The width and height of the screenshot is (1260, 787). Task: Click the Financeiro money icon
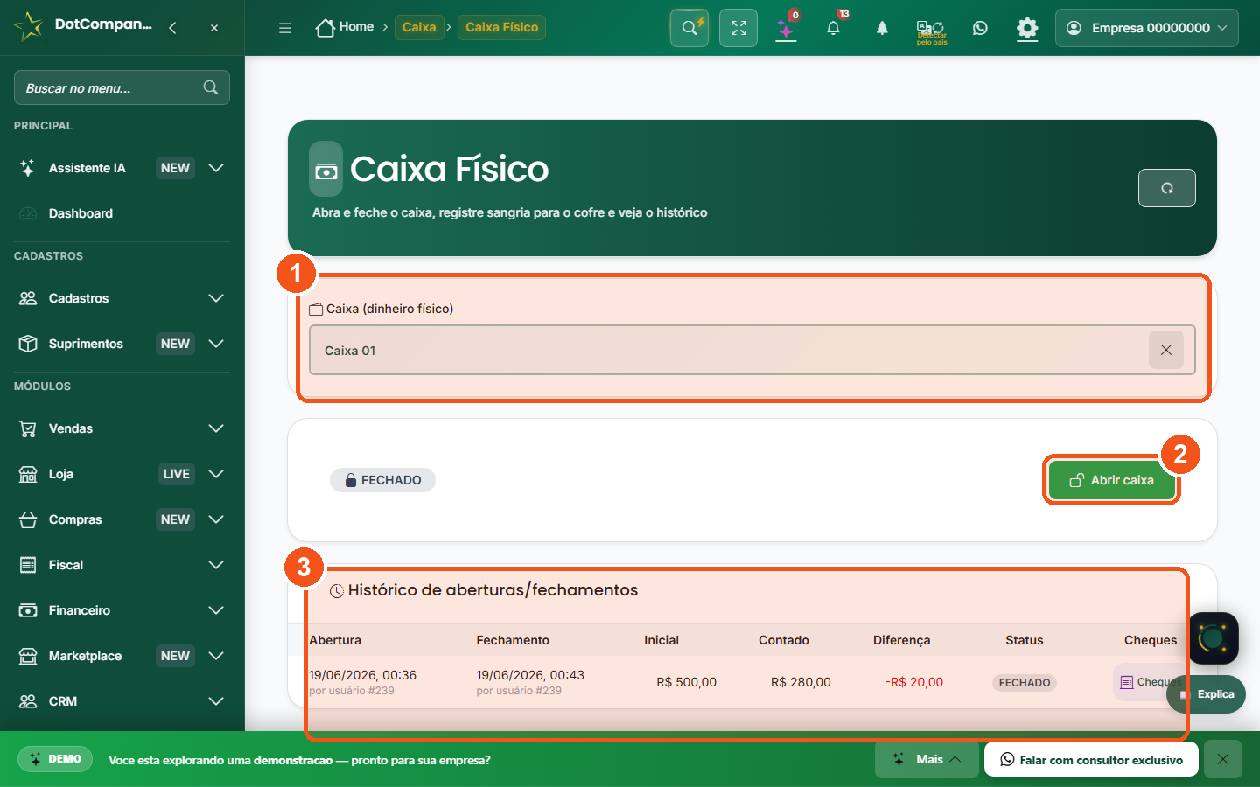(x=28, y=610)
